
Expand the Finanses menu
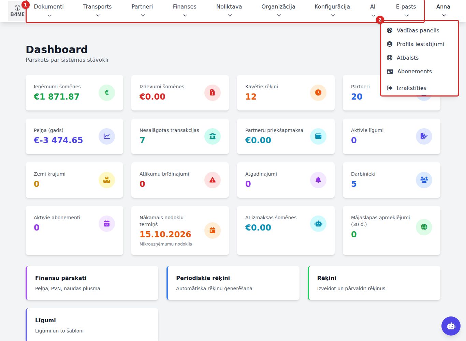(x=185, y=11)
